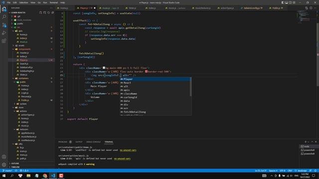
Task: Open color picker for border-red-500 swatch
Action: coord(146,72)
